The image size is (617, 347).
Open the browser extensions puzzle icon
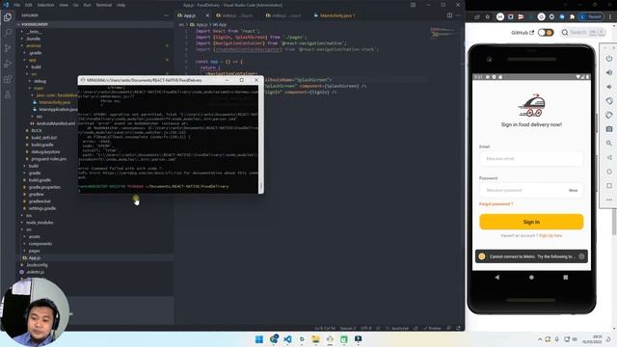point(572,16)
